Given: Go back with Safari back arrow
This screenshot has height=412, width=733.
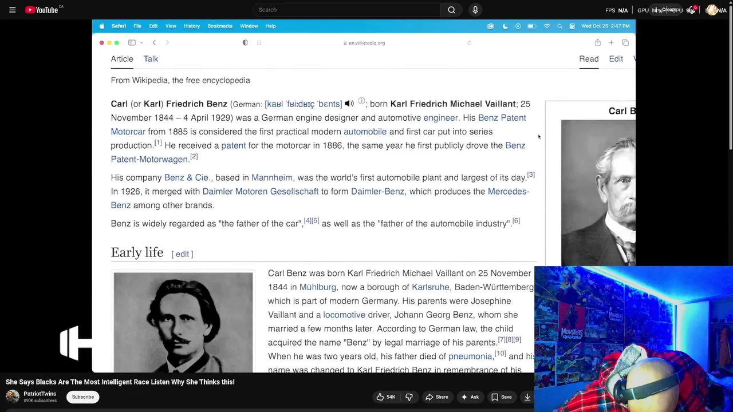Looking at the screenshot, I should point(154,43).
